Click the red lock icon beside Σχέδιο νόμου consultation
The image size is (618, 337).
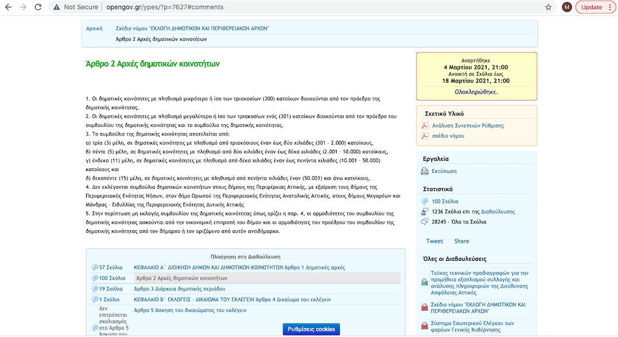(424, 307)
